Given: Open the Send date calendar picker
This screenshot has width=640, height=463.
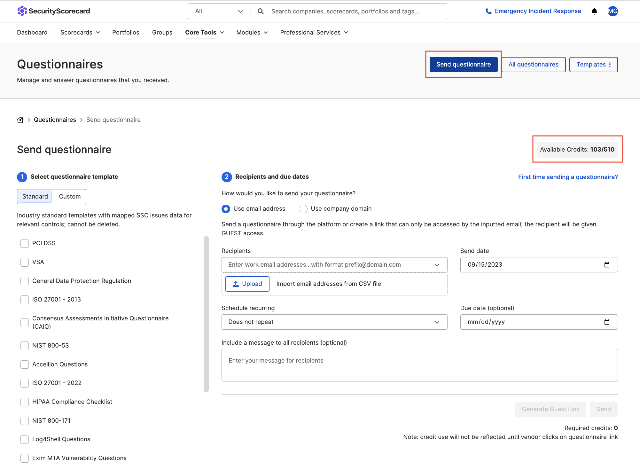Looking at the screenshot, I should point(607,264).
